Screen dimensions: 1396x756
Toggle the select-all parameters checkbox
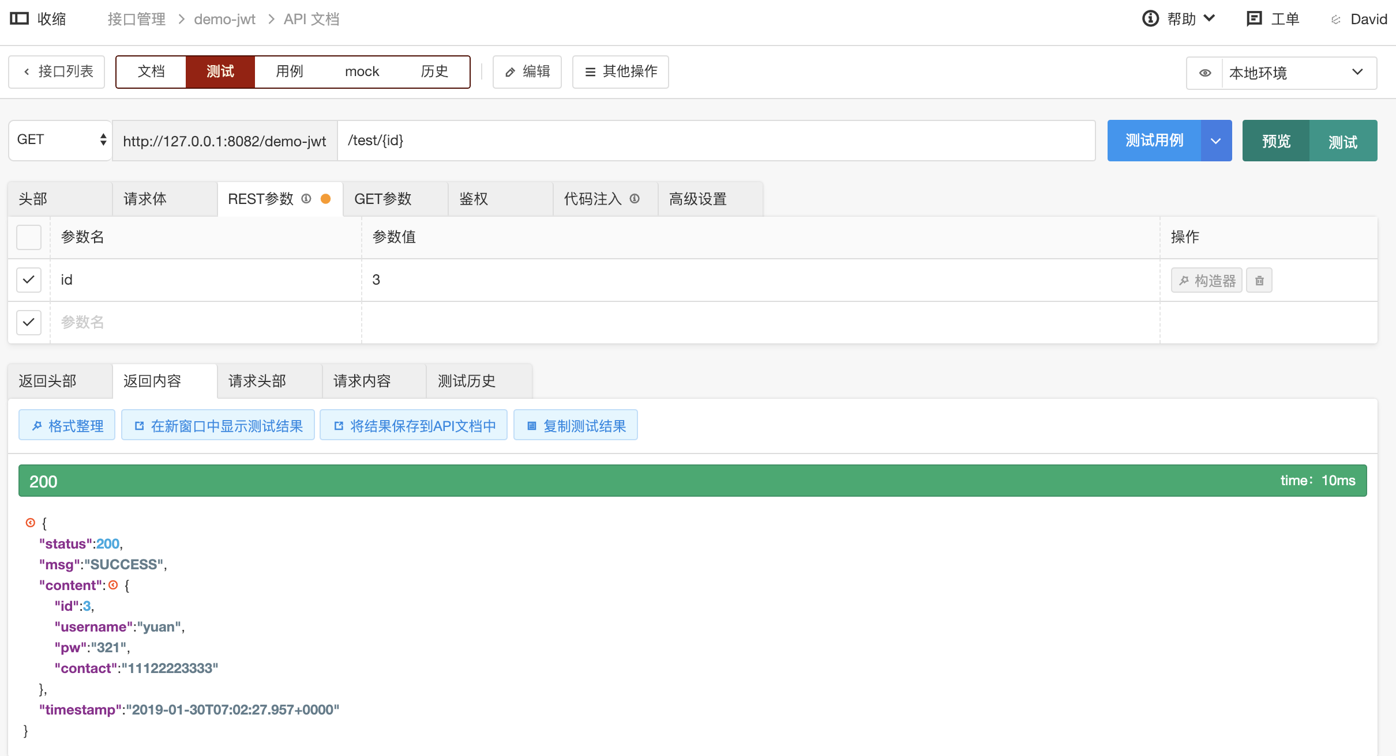28,237
